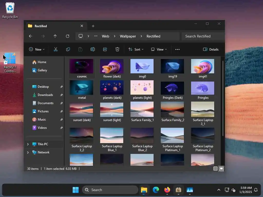The height and width of the screenshot is (197, 263).
Task: Select planets (dark) thumbnail
Action: [x=112, y=90]
